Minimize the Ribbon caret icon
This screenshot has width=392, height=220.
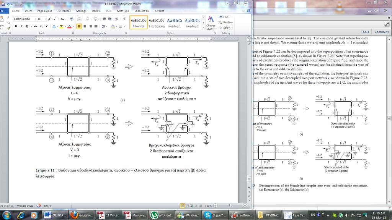pyautogui.click(x=243, y=11)
